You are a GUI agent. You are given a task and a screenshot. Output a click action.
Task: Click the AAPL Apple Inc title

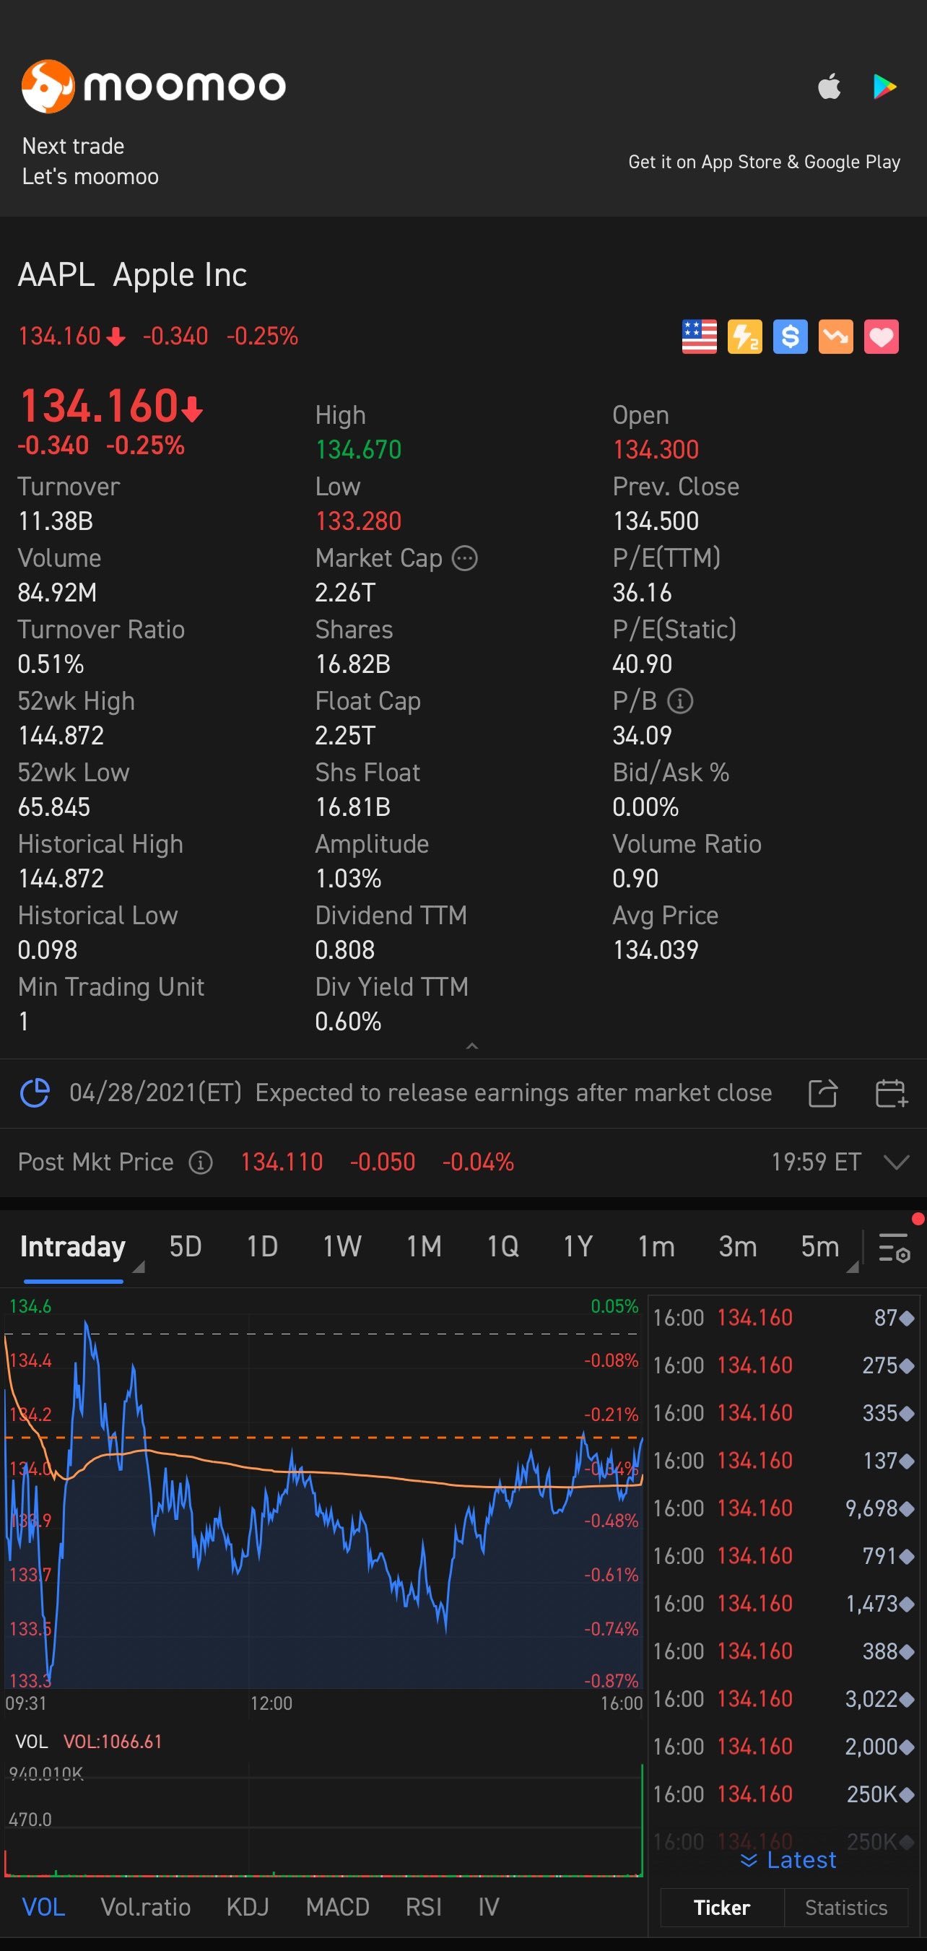[x=133, y=275]
